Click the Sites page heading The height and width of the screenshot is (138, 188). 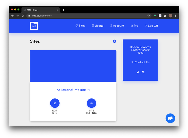pos(35,41)
